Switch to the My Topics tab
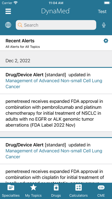112x199 pixels. click(33, 195)
